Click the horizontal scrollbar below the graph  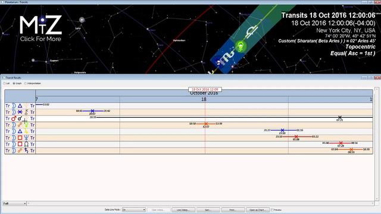click(x=201, y=203)
